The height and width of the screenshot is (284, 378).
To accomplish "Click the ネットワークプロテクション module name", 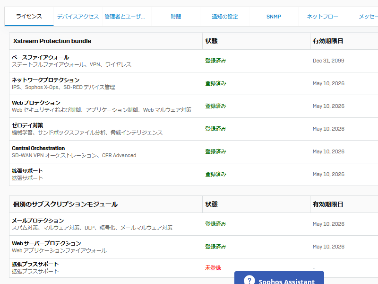I will click(45, 80).
